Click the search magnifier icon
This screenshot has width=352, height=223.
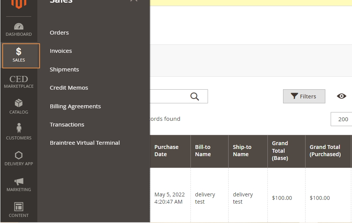point(195,96)
